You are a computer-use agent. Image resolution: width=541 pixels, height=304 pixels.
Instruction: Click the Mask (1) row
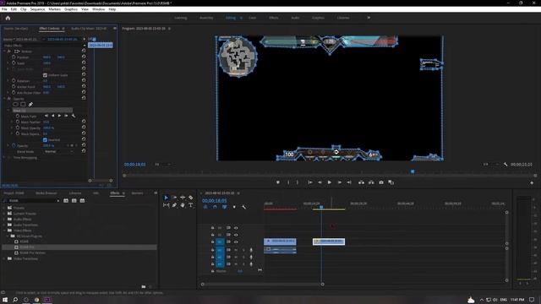[x=42, y=111]
